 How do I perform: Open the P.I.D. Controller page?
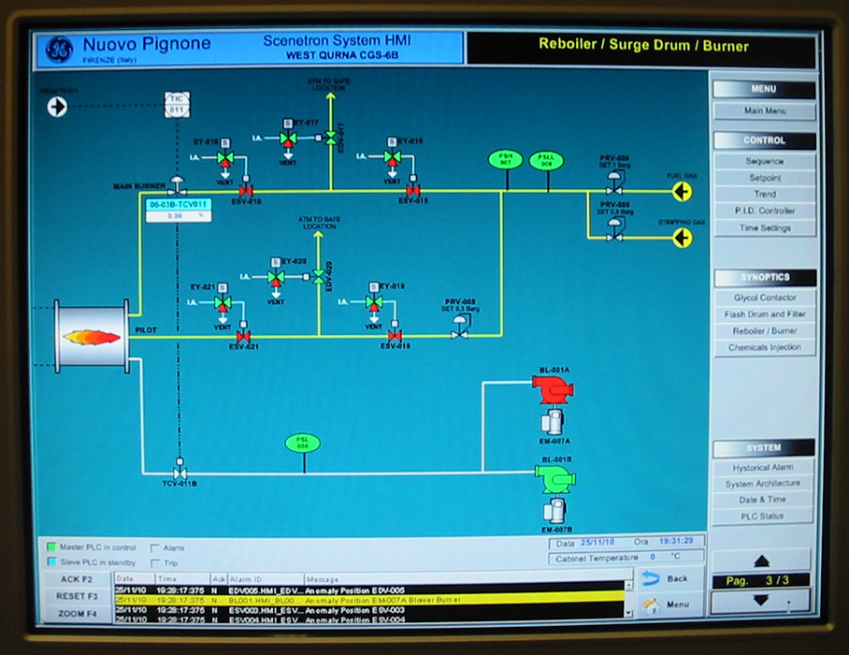tap(765, 211)
